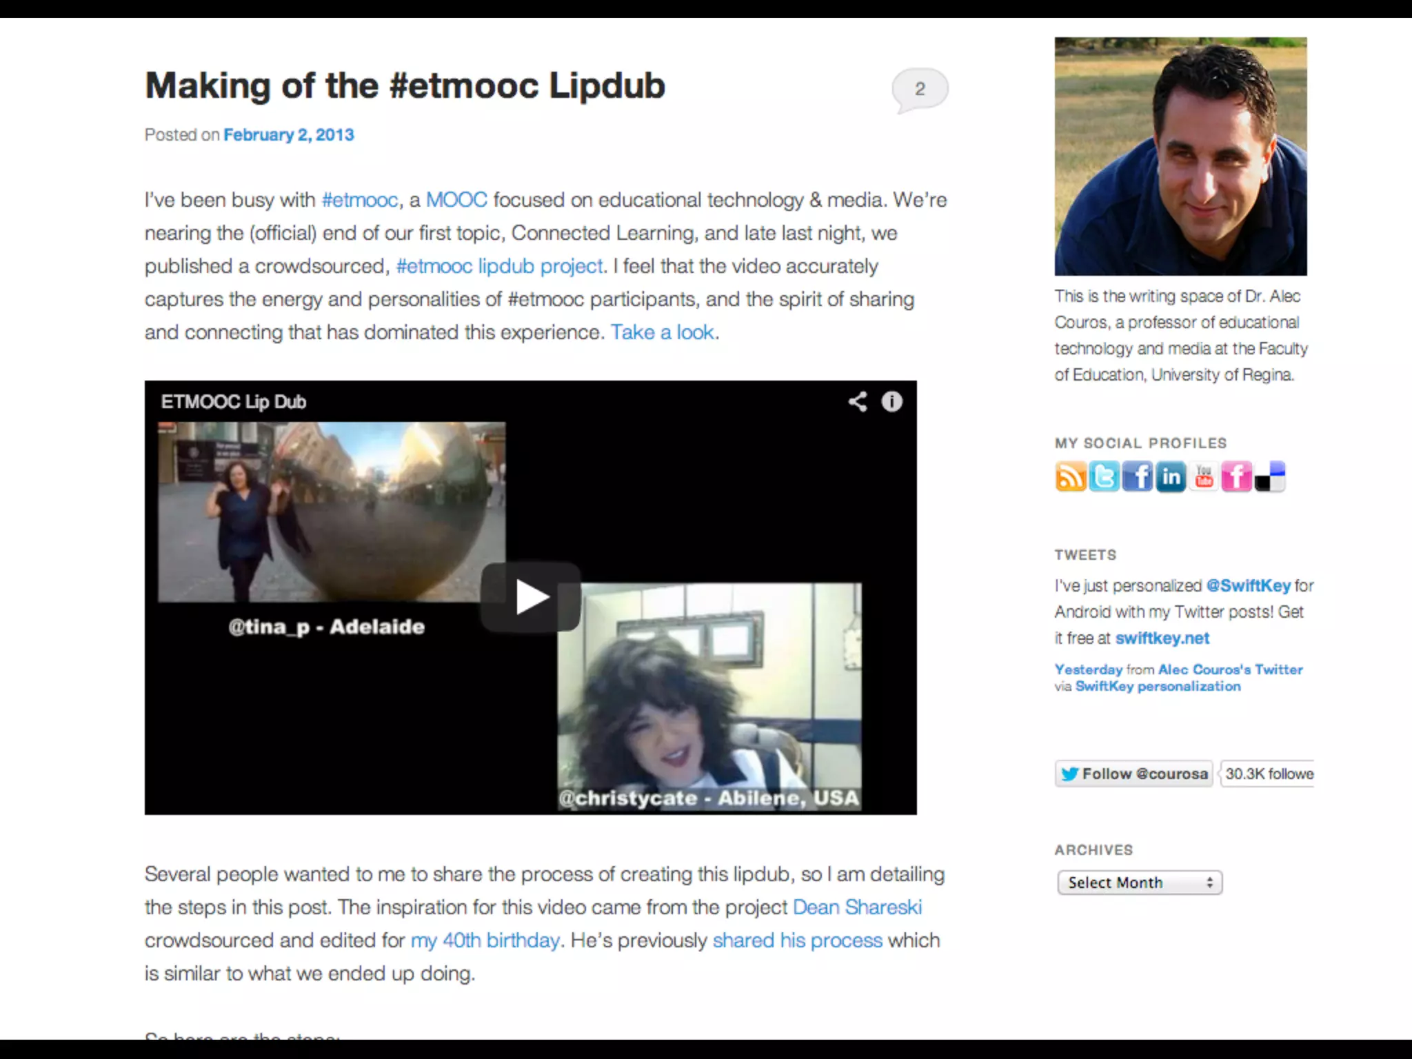Open the Twitter profile icon
The height and width of the screenshot is (1059, 1412).
pyautogui.click(x=1104, y=476)
